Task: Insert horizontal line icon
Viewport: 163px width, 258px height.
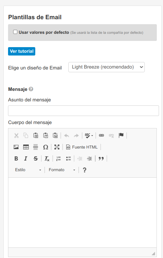Action: pos(36,147)
